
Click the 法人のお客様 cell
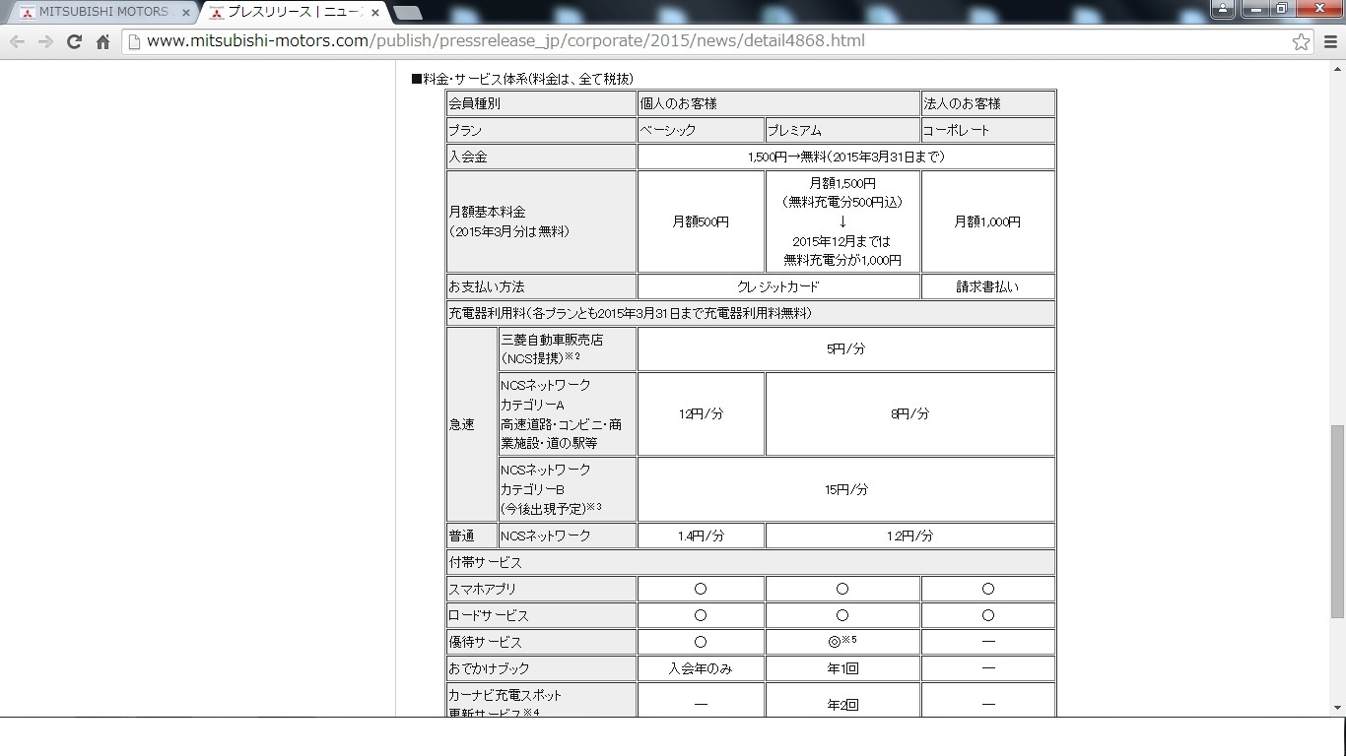[x=988, y=103]
